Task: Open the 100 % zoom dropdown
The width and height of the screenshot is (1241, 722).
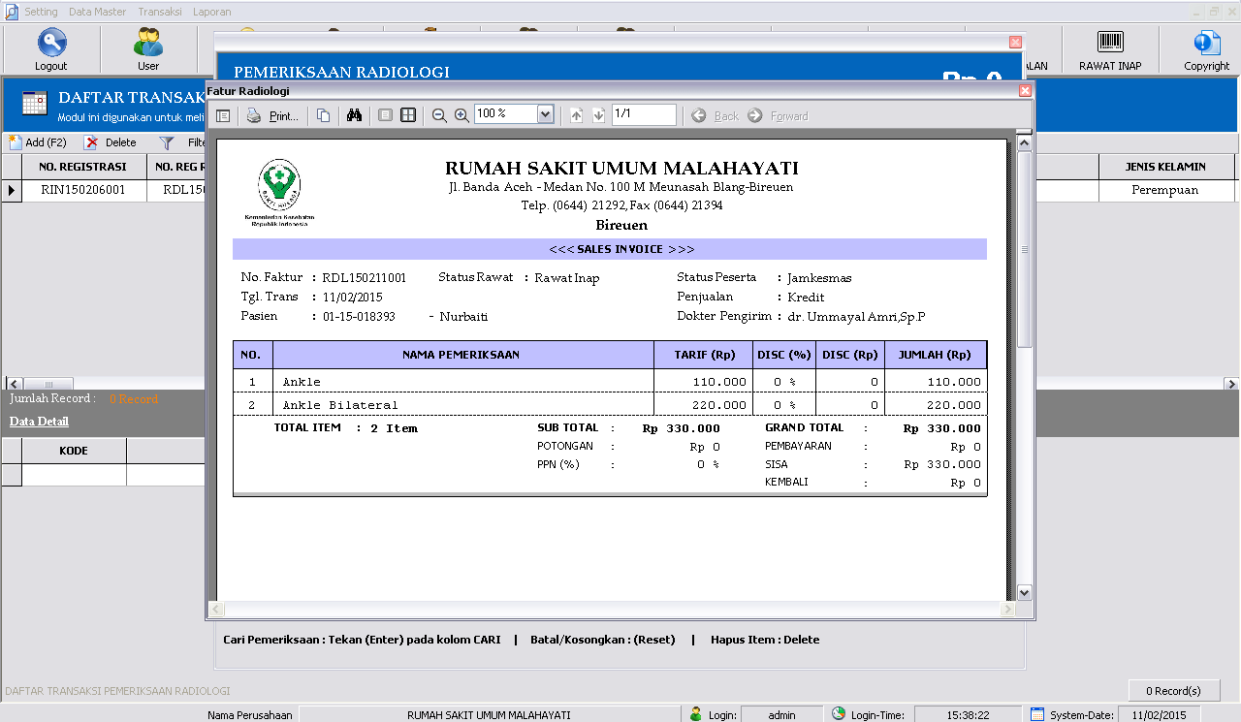Action: pyautogui.click(x=545, y=114)
